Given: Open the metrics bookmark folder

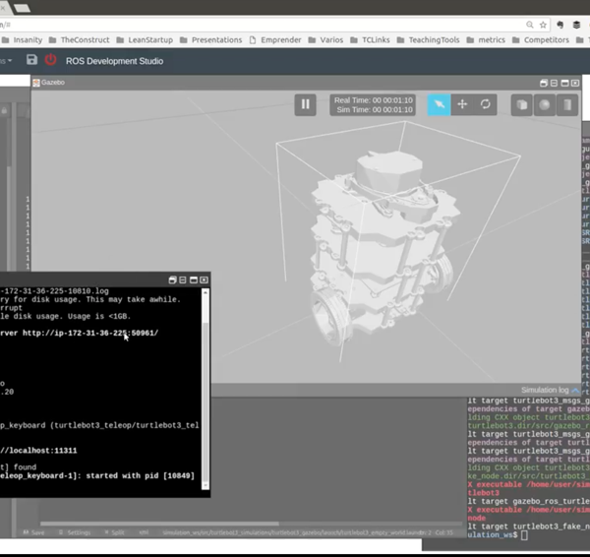Looking at the screenshot, I should click(x=486, y=40).
